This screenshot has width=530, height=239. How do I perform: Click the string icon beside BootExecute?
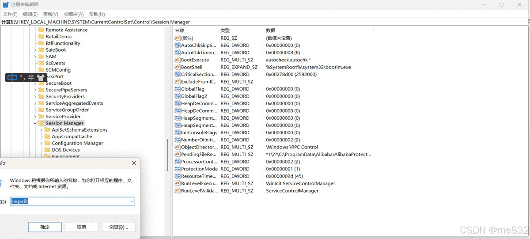coord(178,60)
